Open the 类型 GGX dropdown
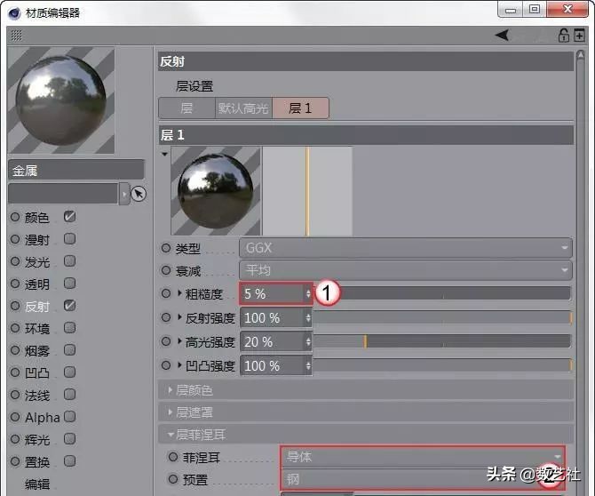595x496 pixels. (x=406, y=248)
